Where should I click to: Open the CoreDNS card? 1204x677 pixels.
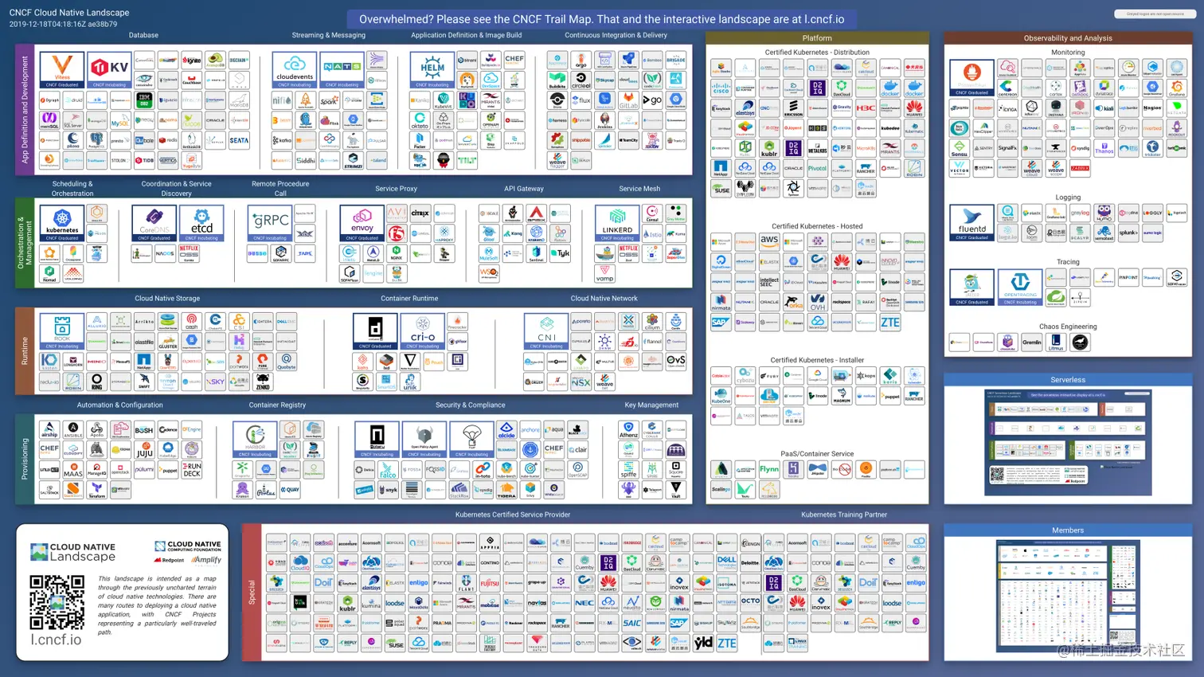tap(154, 224)
